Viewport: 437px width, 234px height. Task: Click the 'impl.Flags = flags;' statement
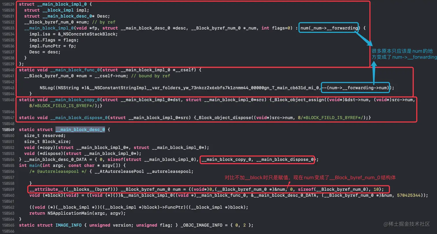[x=54, y=40]
